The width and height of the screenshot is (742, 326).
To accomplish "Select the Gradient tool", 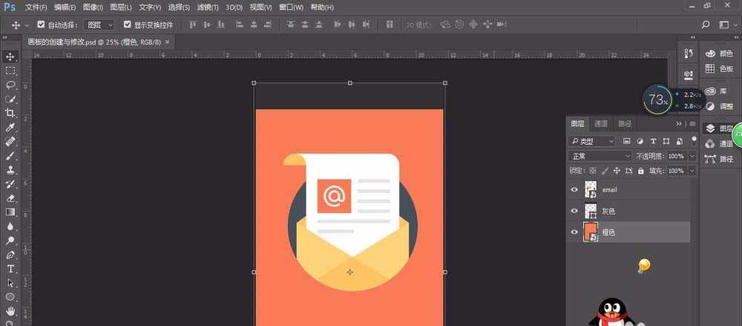I will (x=10, y=212).
